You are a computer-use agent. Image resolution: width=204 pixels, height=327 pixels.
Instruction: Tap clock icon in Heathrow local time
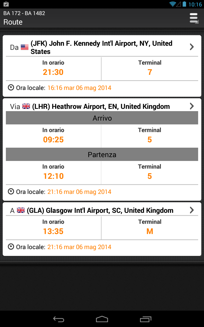point(11,192)
